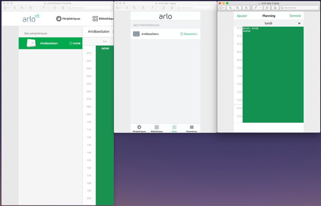This screenshot has width=321, height=206.
Task: Click the arlo logo in Arlo App 1.jpeg
Action: [x=165, y=16]
